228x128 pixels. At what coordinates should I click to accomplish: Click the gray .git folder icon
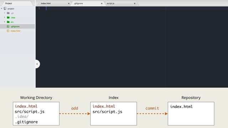(8, 13)
